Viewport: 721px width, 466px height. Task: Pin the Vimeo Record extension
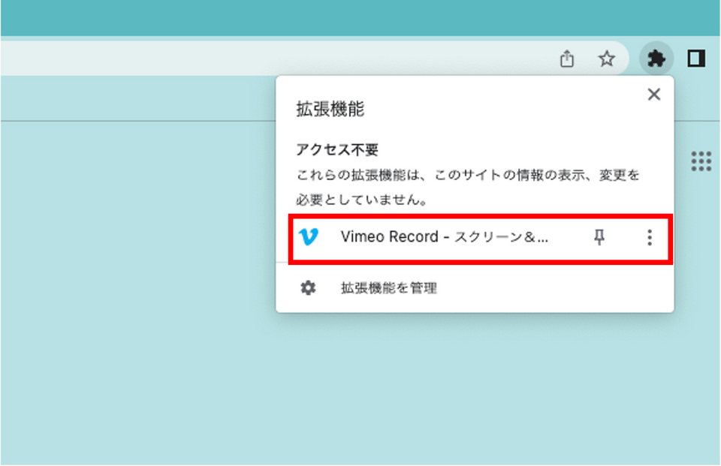click(599, 238)
